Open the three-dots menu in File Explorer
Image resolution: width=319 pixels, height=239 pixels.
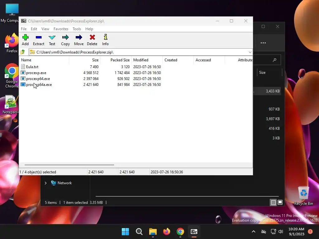tap(263, 43)
